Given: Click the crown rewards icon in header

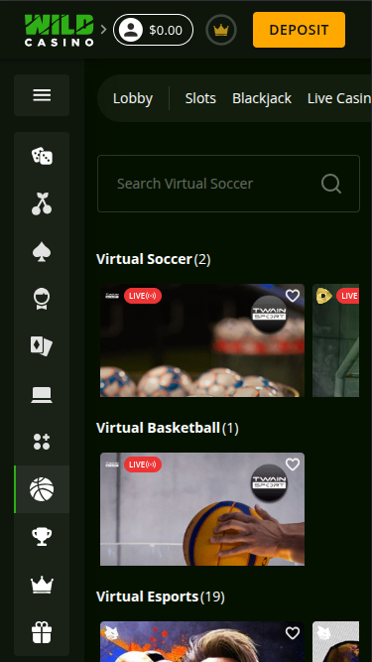Looking at the screenshot, I should 221,30.
